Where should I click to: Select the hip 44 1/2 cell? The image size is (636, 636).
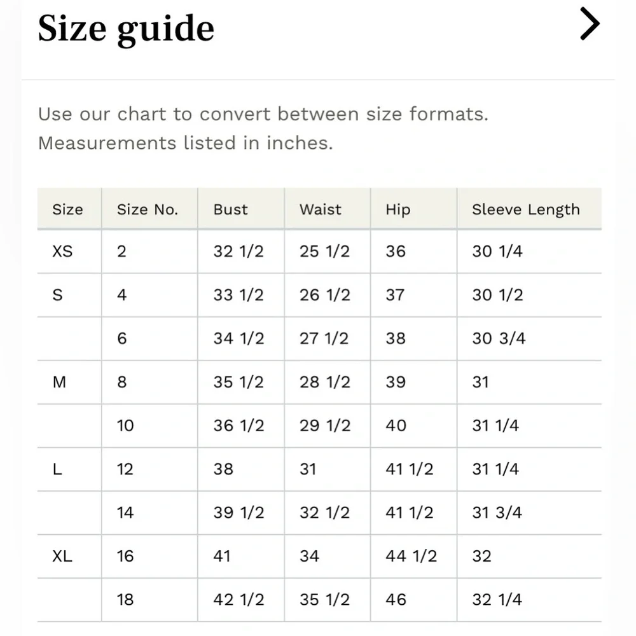pos(411,556)
